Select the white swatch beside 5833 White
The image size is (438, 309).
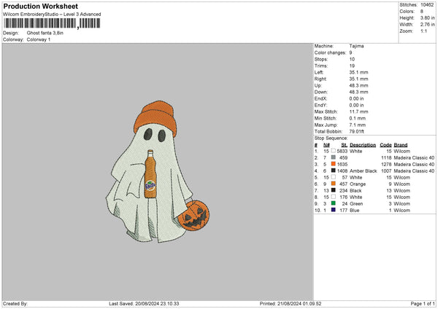tap(334, 151)
